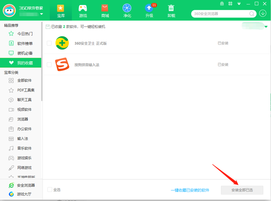Click the search magnifier icon
Viewport: 271px width, 201px height.
pyautogui.click(x=252, y=14)
